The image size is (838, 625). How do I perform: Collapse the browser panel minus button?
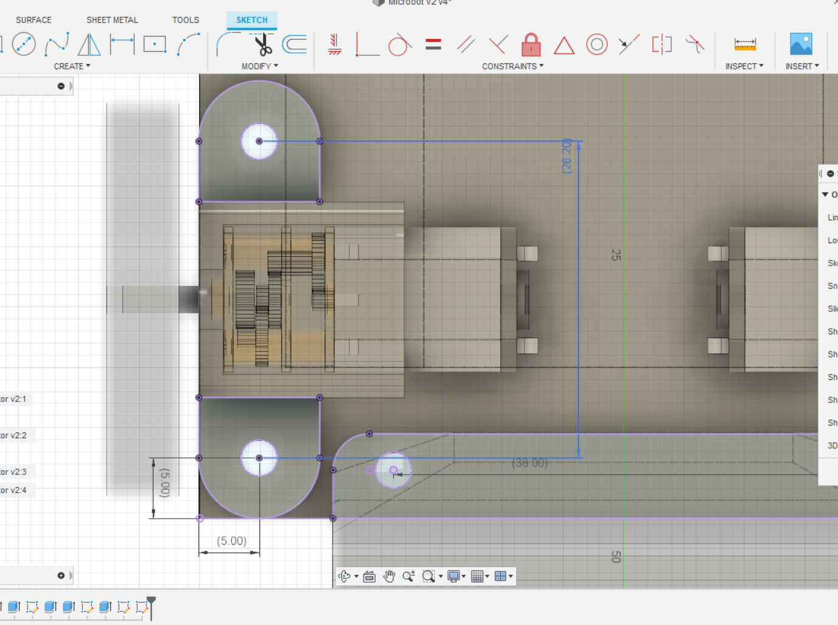coord(61,86)
